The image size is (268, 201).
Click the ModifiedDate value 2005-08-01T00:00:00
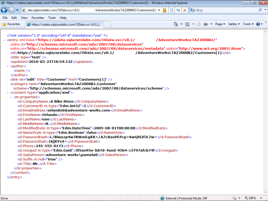pos(115,128)
